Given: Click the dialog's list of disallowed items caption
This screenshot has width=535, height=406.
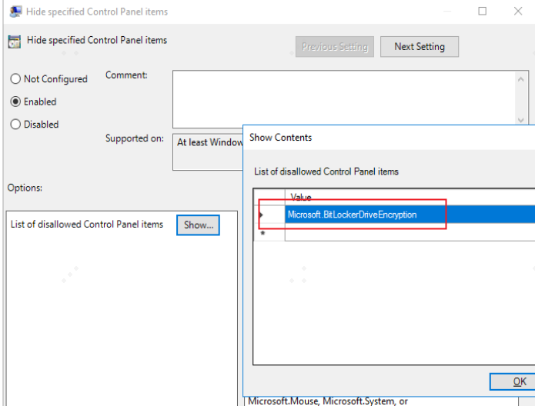Looking at the screenshot, I should click(326, 171).
